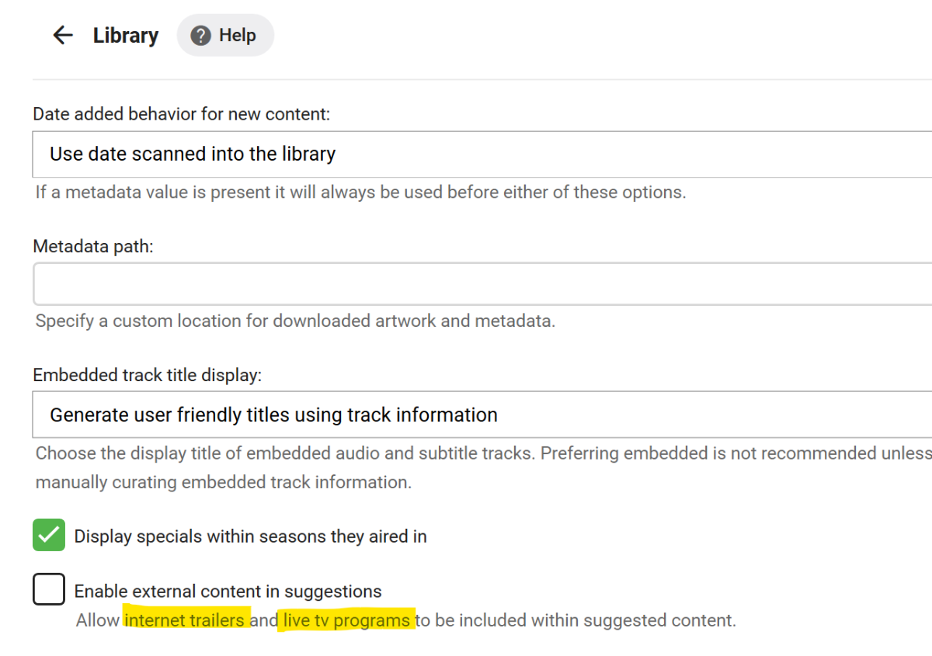Click the 'If a metadata value is present' hint
This screenshot has height=656, width=932.
click(360, 192)
